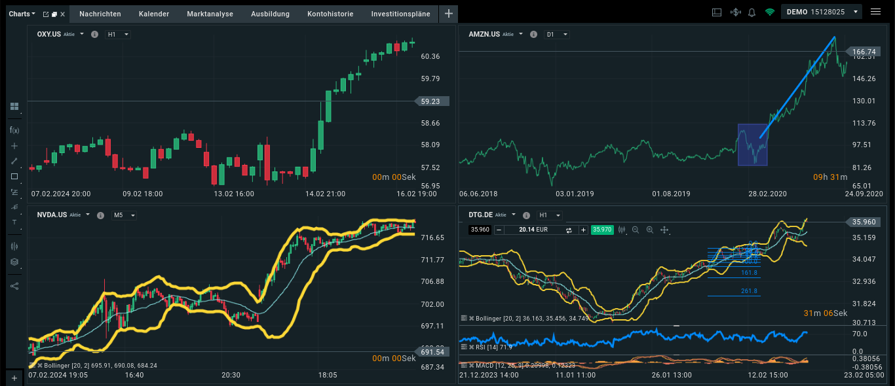This screenshot has width=895, height=386.
Task: Change DTG.DE chart type icon
Action: point(622,230)
